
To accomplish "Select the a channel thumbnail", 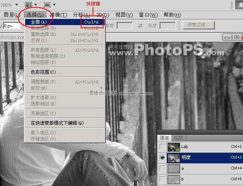I will click(174, 169).
